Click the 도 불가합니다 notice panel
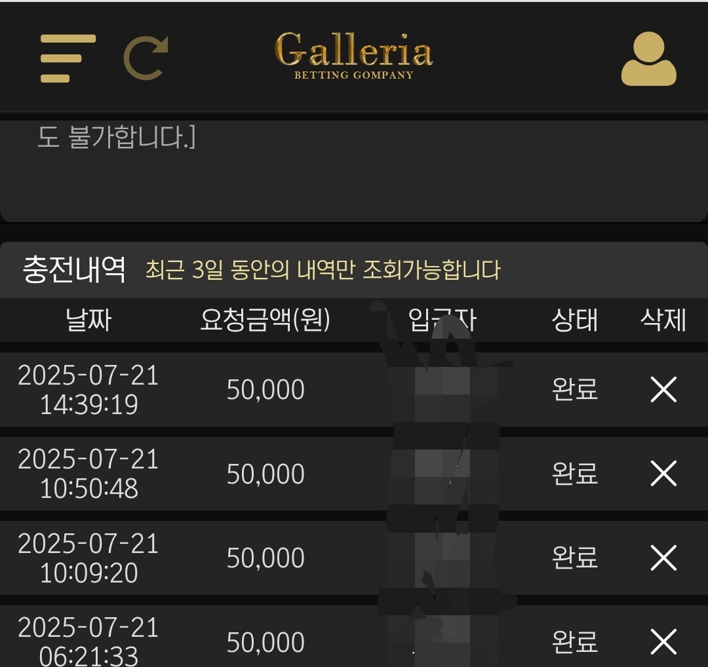This screenshot has height=667, width=708. click(x=354, y=171)
